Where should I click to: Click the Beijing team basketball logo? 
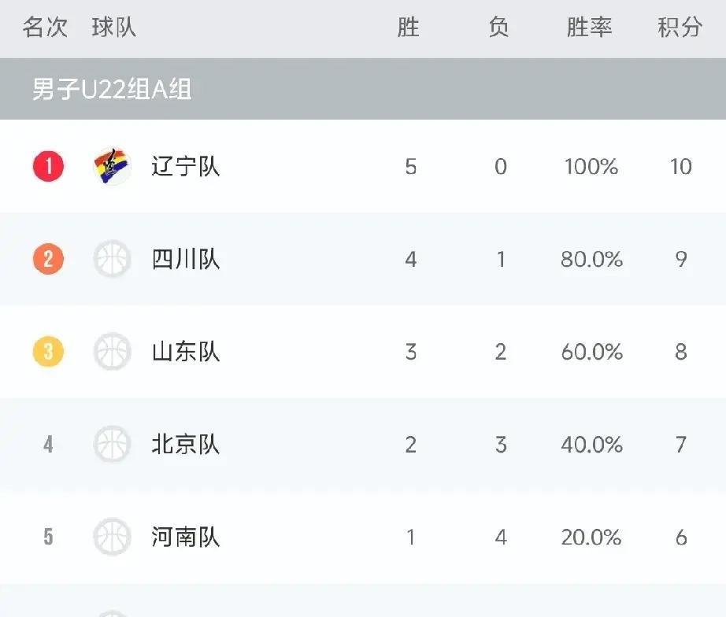111,445
